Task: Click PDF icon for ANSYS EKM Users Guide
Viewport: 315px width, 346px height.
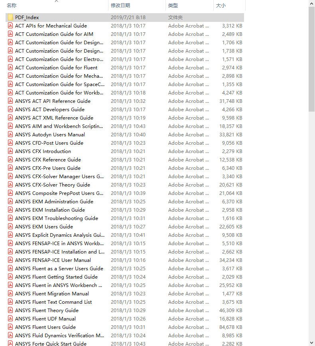Action: [10, 227]
